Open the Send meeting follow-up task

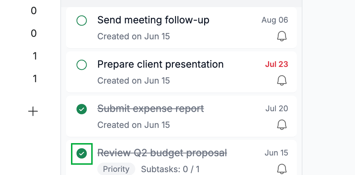pos(153,20)
